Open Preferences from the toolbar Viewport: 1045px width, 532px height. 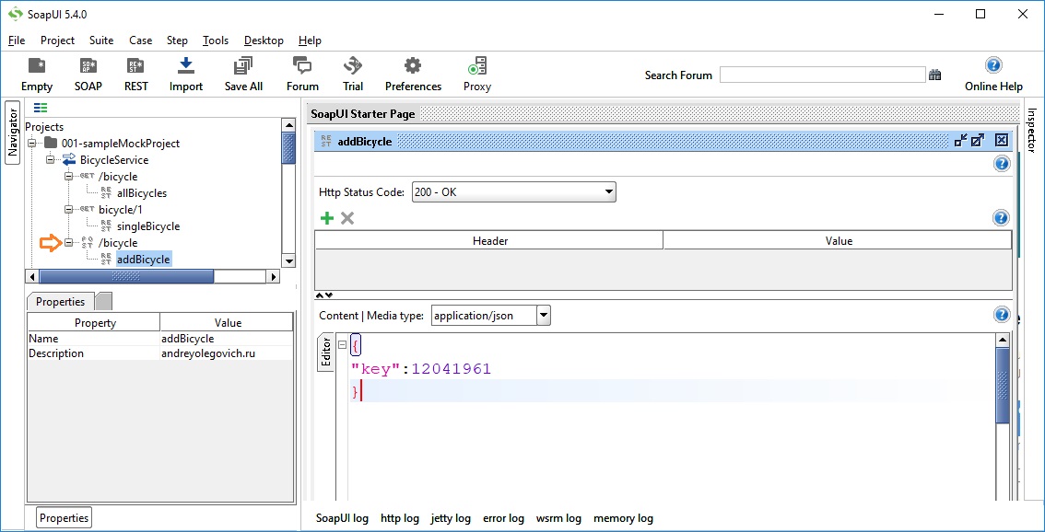(x=413, y=75)
